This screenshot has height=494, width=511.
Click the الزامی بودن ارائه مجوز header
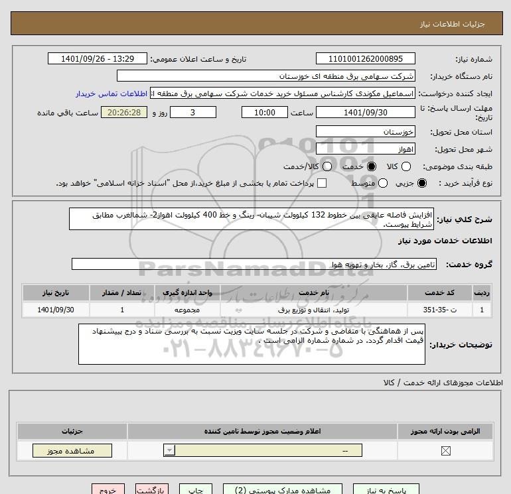pyautogui.click(x=445, y=431)
